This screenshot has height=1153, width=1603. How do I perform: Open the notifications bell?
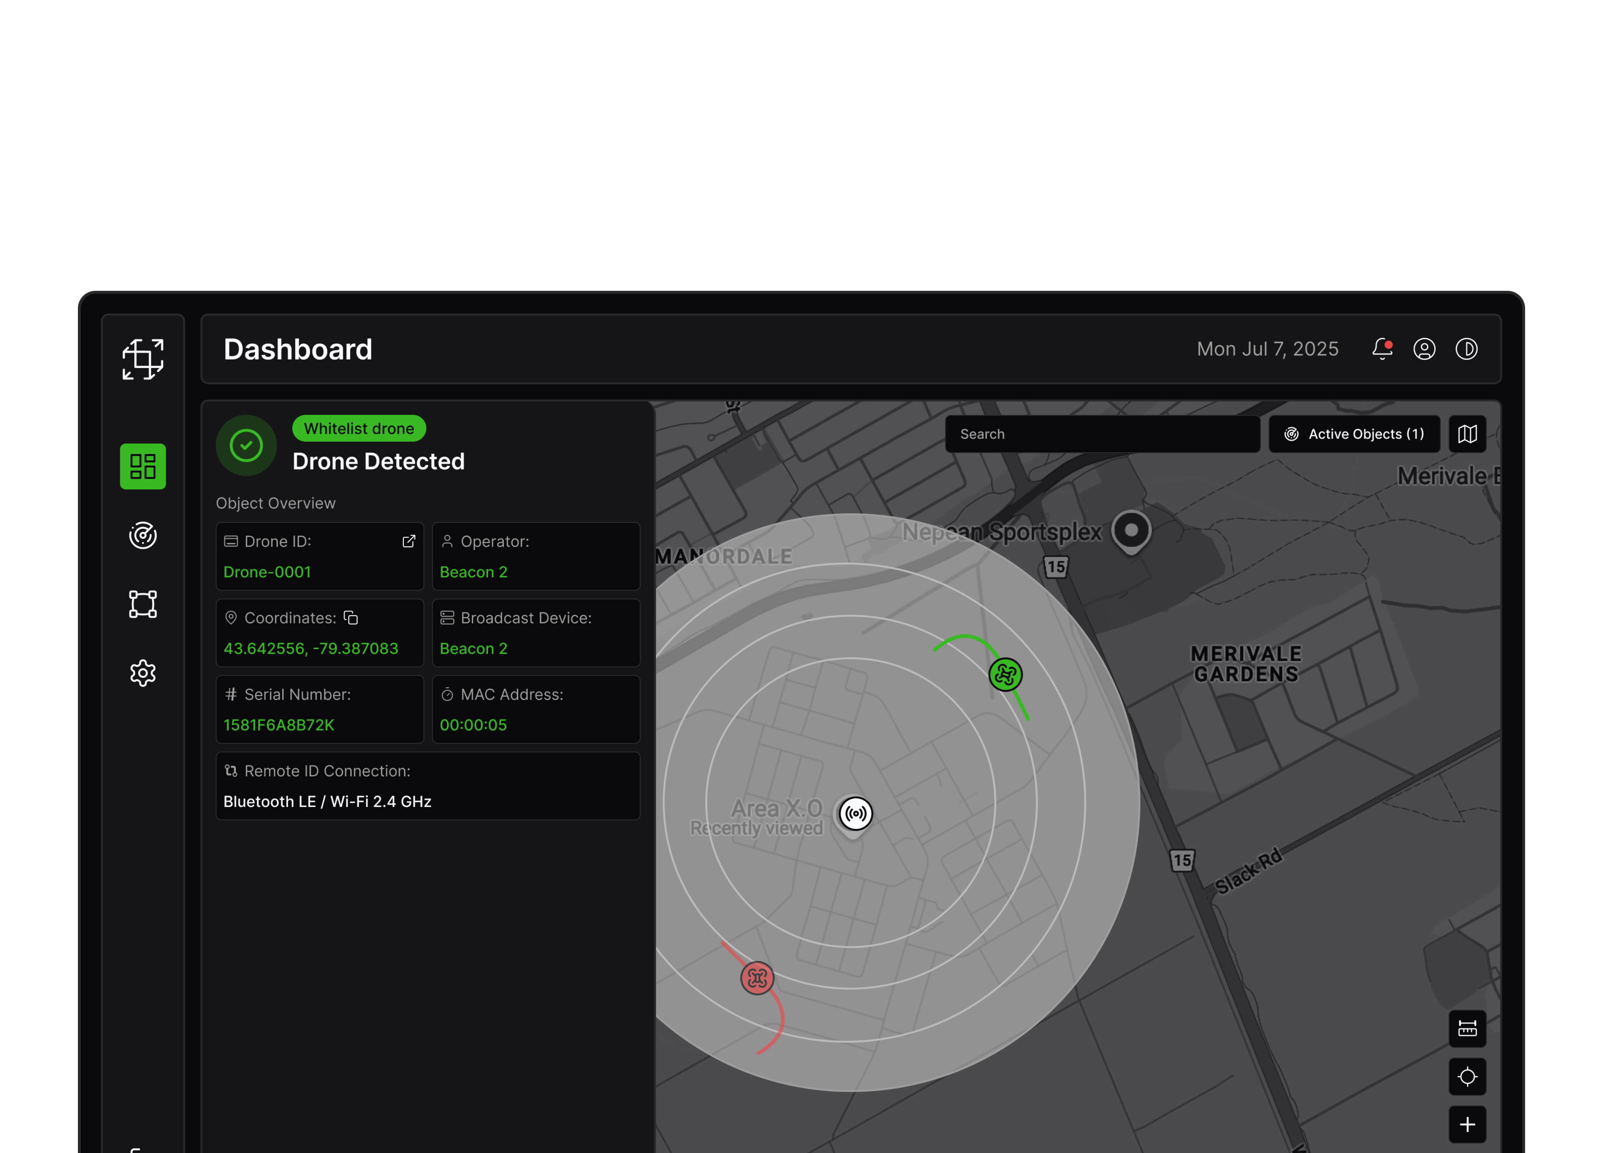point(1383,349)
